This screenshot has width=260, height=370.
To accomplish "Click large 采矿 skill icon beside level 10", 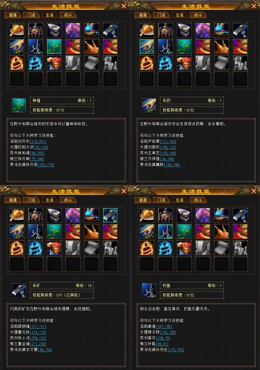I will pos(19,290).
